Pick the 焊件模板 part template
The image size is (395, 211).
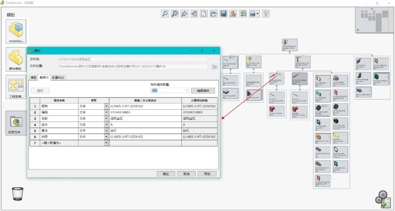point(16,60)
